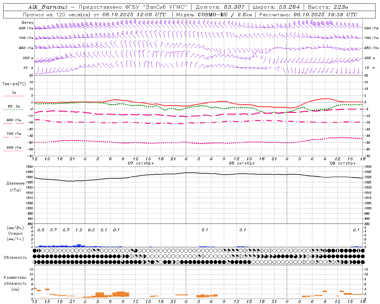Click '985' on the left pressure axis
Image resolution: width=380 pixels, height=304 pixels.
tap(30, 224)
